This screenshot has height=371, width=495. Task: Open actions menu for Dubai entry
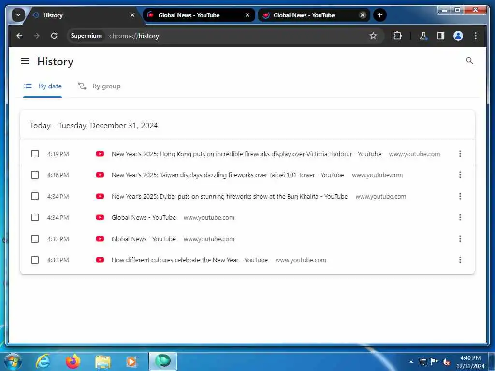[460, 196]
